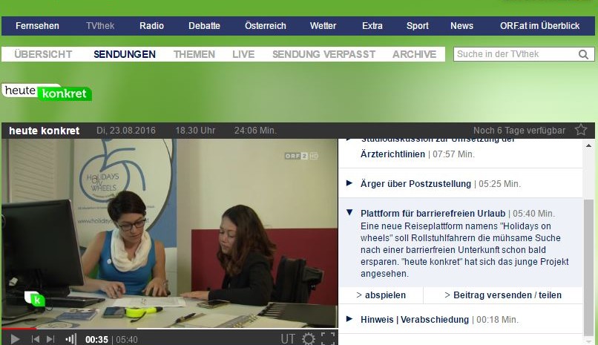The height and width of the screenshot is (345, 598).
Task: Open the Fernsehen menu
Action: 37,26
